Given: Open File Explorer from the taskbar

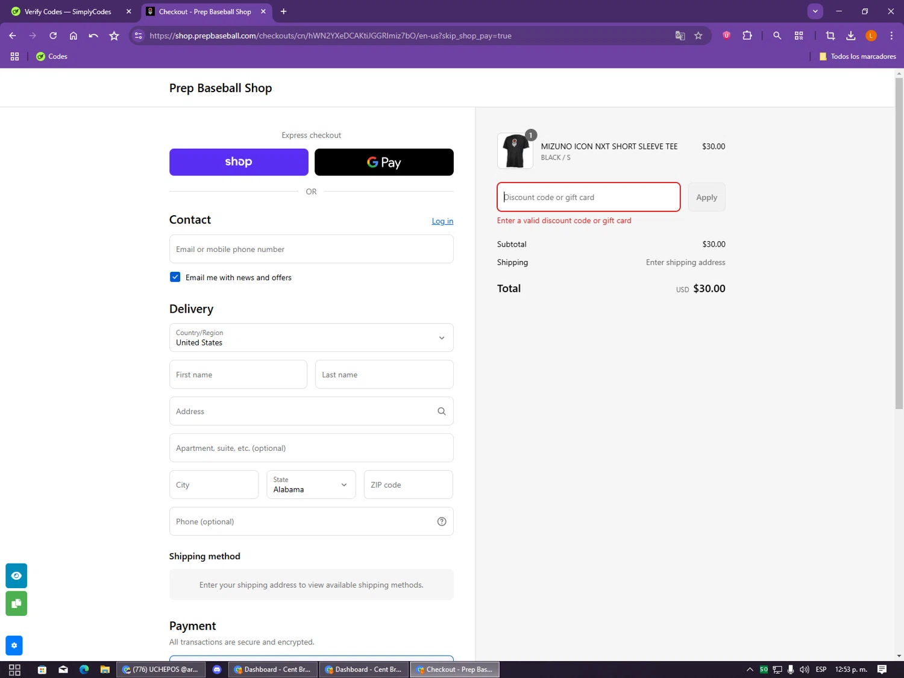Looking at the screenshot, I should (x=105, y=670).
